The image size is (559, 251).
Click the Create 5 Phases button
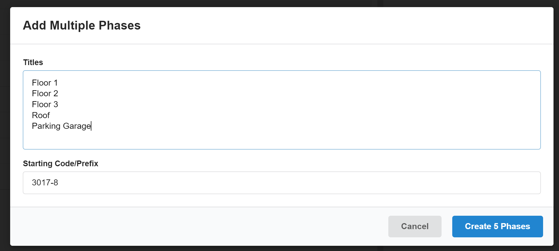click(x=497, y=226)
